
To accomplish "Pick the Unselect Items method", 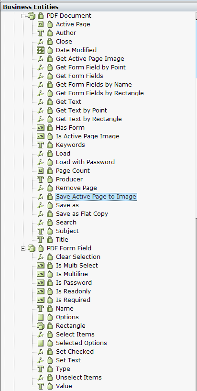I will tap(79, 378).
